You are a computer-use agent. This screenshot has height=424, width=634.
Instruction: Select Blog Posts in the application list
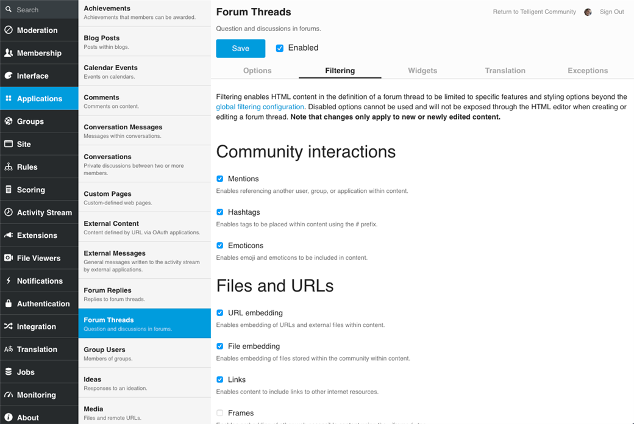[144, 41]
